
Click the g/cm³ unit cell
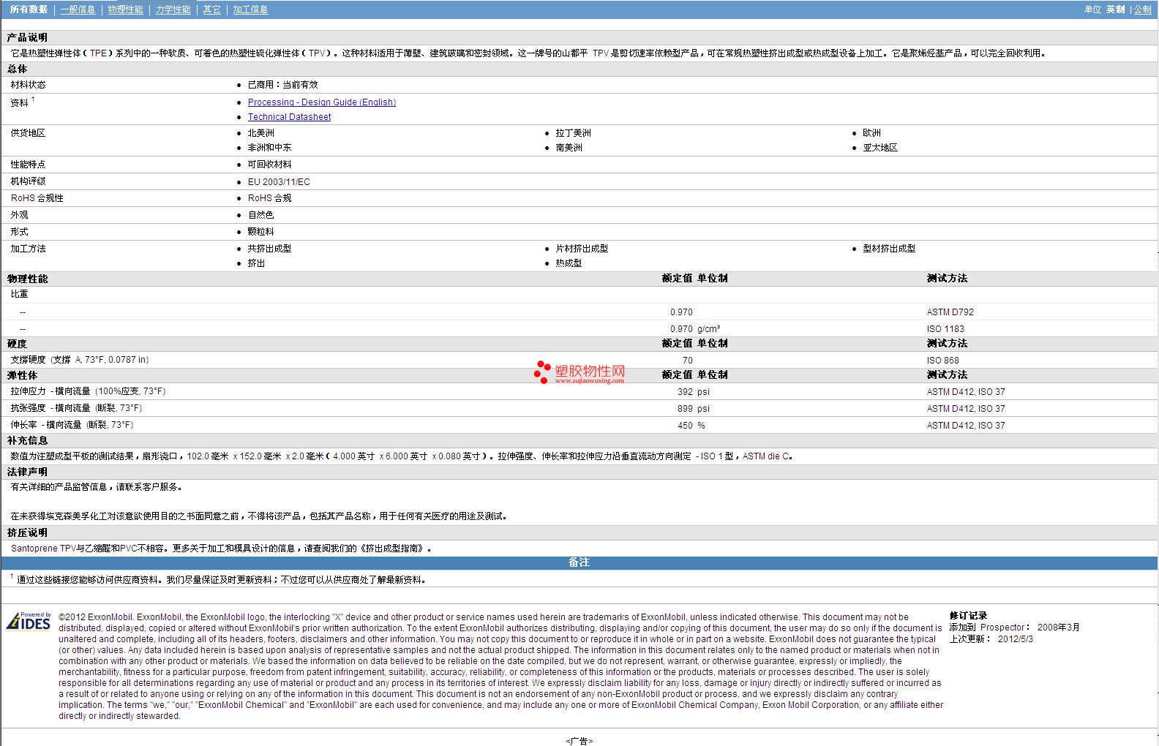coord(708,329)
